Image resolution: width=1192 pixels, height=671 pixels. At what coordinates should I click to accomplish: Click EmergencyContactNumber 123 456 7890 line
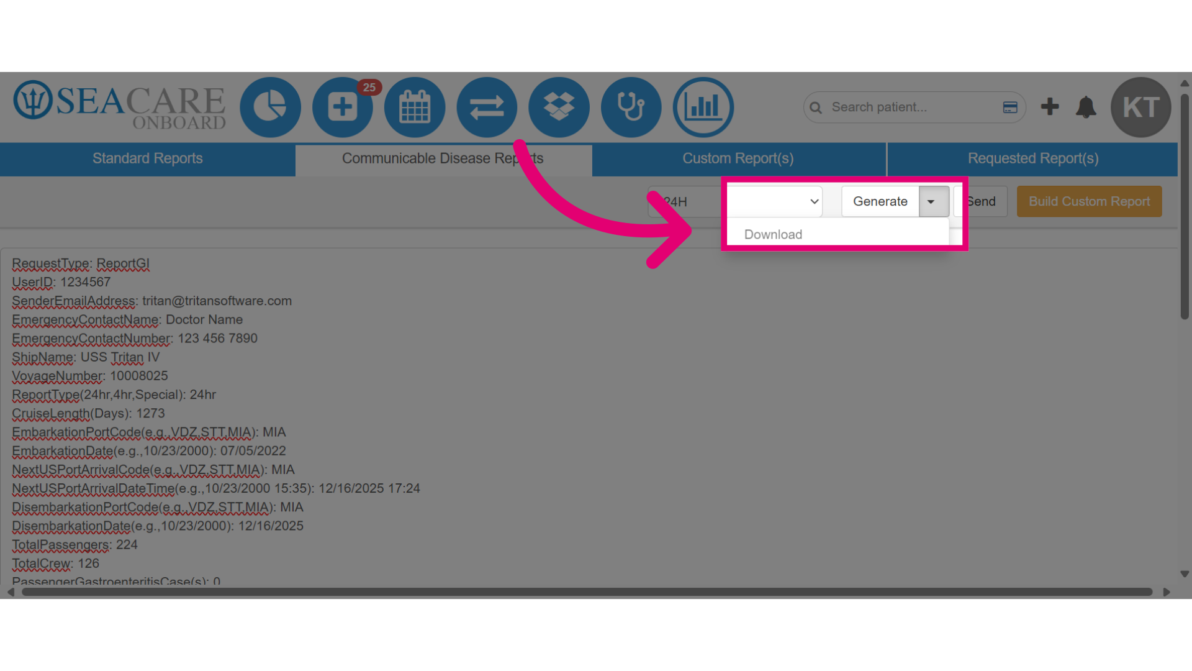tap(135, 338)
